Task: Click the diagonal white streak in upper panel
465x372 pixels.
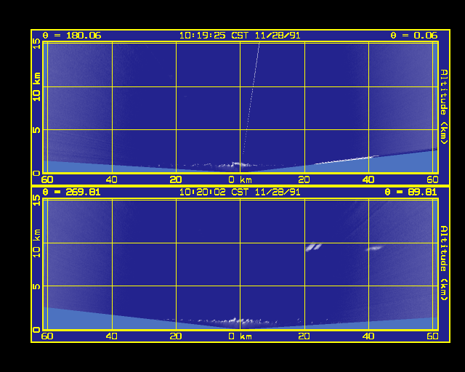Action: [251, 98]
